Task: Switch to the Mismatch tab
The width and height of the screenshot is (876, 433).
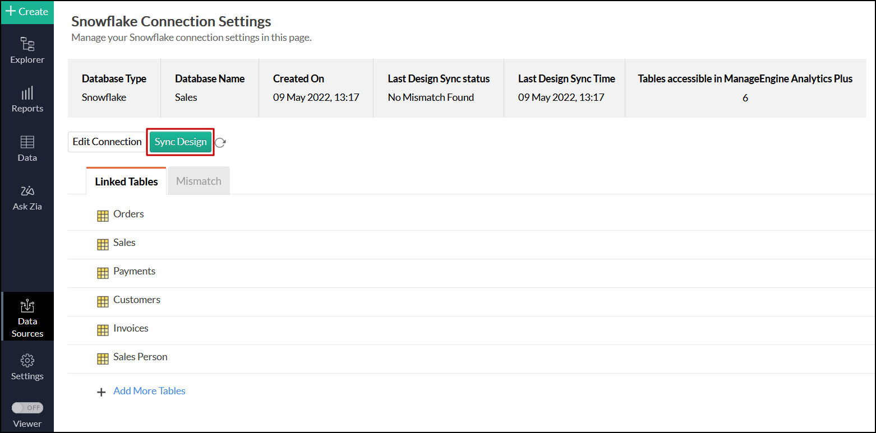Action: (199, 181)
